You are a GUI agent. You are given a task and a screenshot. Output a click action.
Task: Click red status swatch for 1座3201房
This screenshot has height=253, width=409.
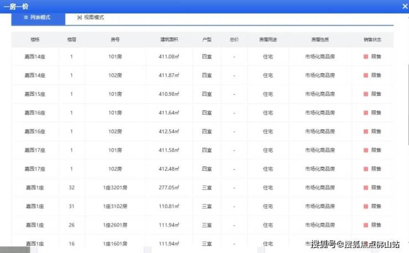tap(366, 188)
